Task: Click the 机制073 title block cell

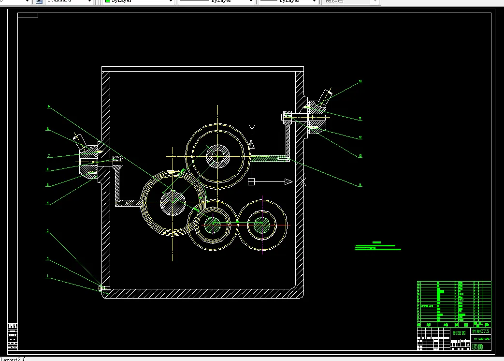Action: tap(480, 331)
